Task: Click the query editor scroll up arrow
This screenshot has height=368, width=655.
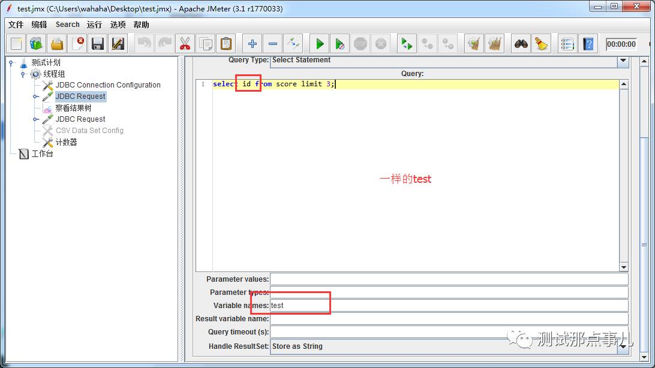Action: (624, 85)
